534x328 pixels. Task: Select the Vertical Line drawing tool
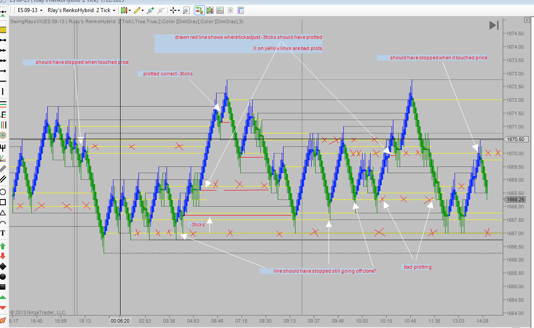[x=3, y=91]
